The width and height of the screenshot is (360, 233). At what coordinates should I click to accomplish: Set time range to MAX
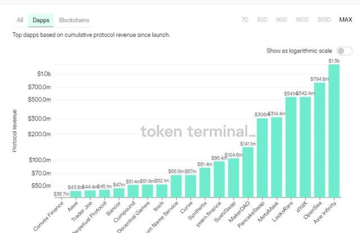(x=345, y=20)
